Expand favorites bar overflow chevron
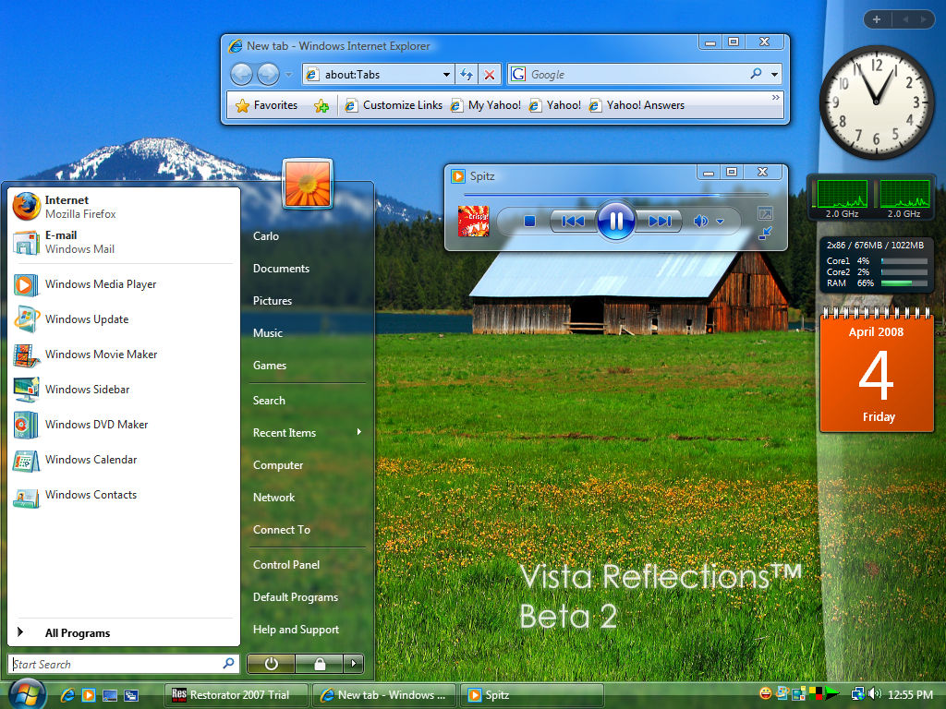 [775, 97]
